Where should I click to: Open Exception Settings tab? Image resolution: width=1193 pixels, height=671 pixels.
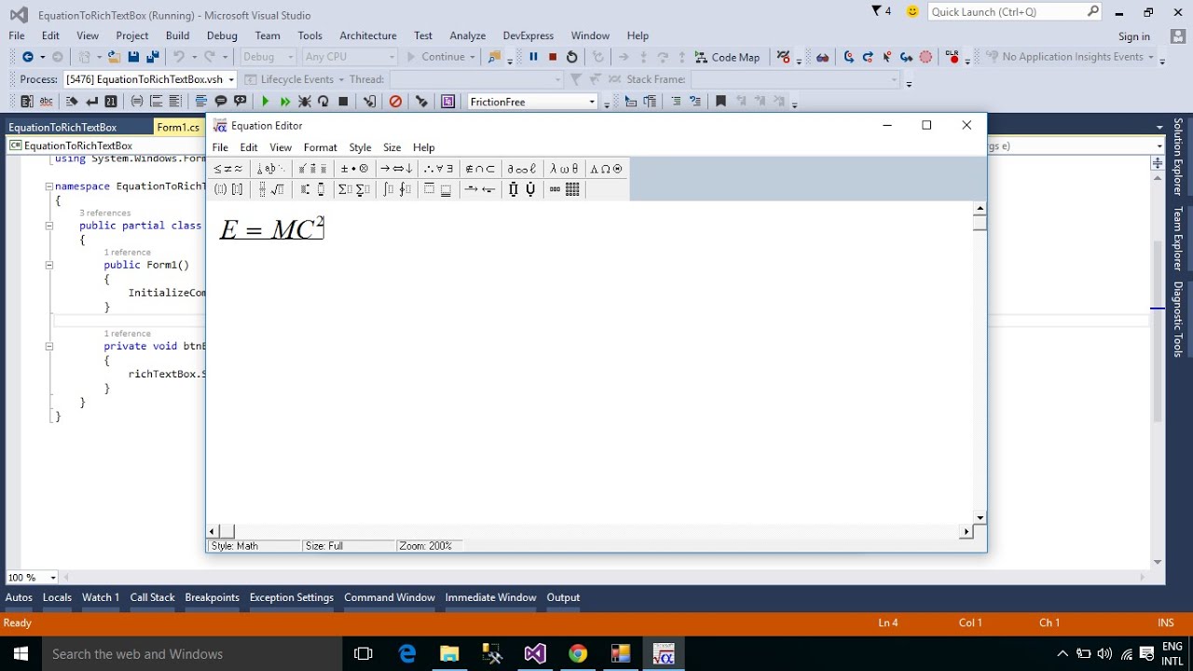coord(291,597)
